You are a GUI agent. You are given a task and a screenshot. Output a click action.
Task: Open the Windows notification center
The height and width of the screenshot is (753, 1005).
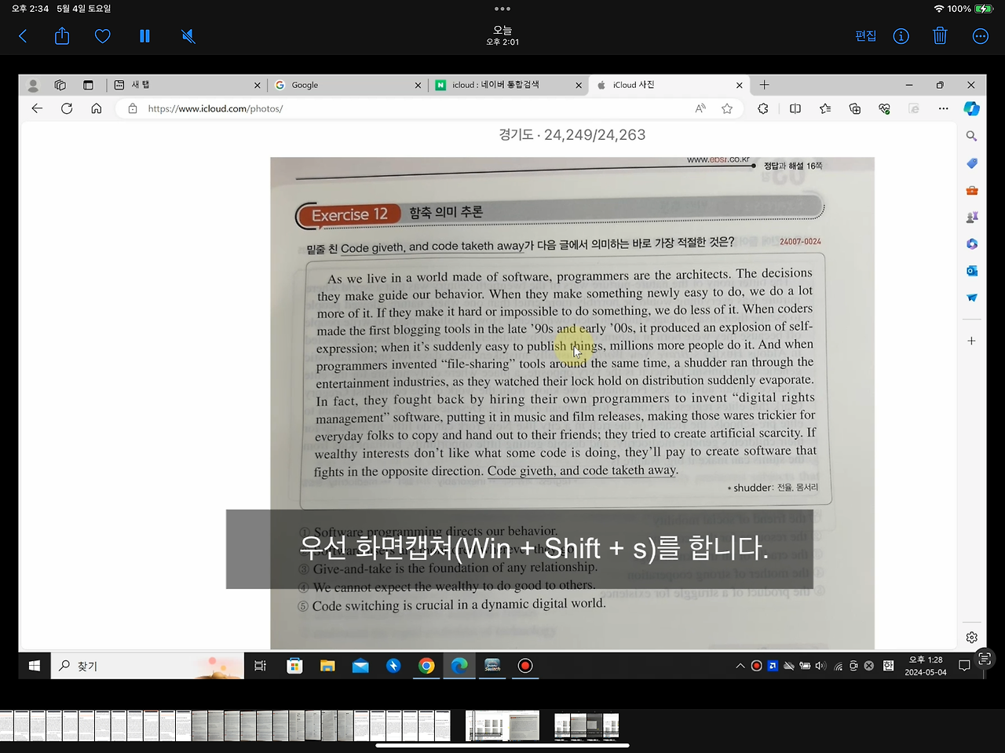tap(964, 666)
